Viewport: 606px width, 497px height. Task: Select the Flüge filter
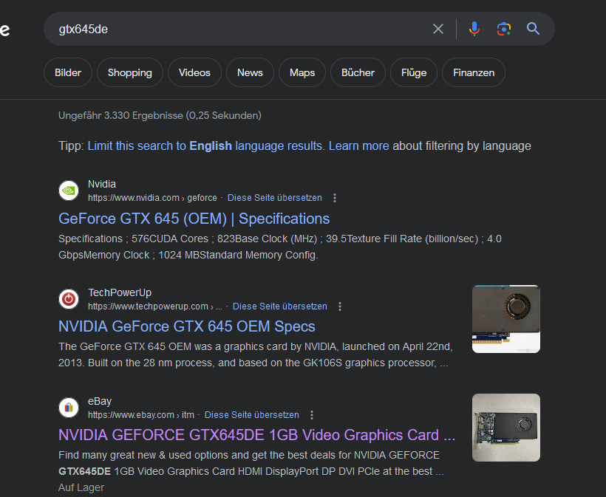tap(414, 72)
